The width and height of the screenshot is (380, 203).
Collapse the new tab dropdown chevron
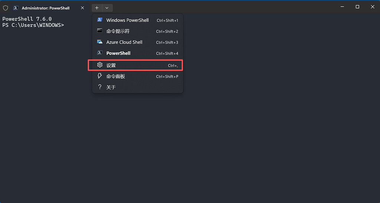click(x=107, y=8)
